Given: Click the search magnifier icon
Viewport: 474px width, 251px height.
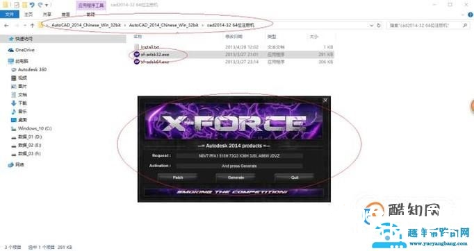Looking at the screenshot, I should tap(465, 26).
